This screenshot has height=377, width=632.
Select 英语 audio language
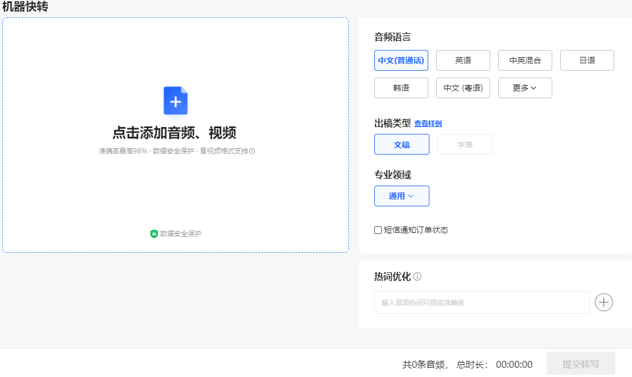coord(463,60)
